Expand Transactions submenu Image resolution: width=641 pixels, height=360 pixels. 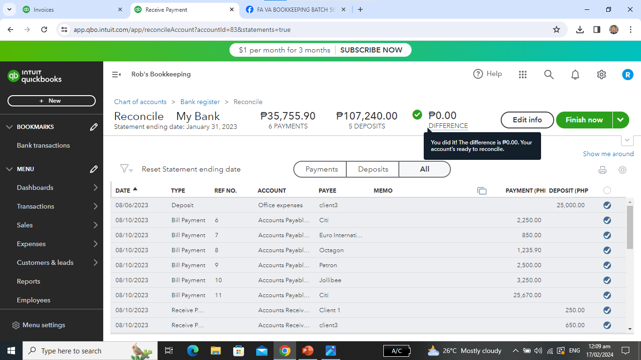pyautogui.click(x=96, y=206)
